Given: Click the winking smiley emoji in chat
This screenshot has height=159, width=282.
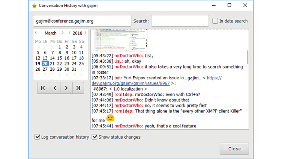Looking at the screenshot, I should click(x=110, y=118).
